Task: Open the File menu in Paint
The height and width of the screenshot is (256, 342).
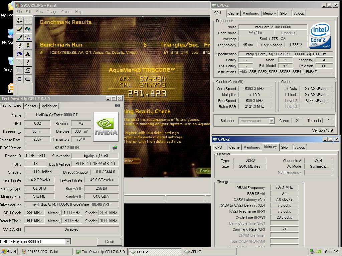Action: point(19,12)
